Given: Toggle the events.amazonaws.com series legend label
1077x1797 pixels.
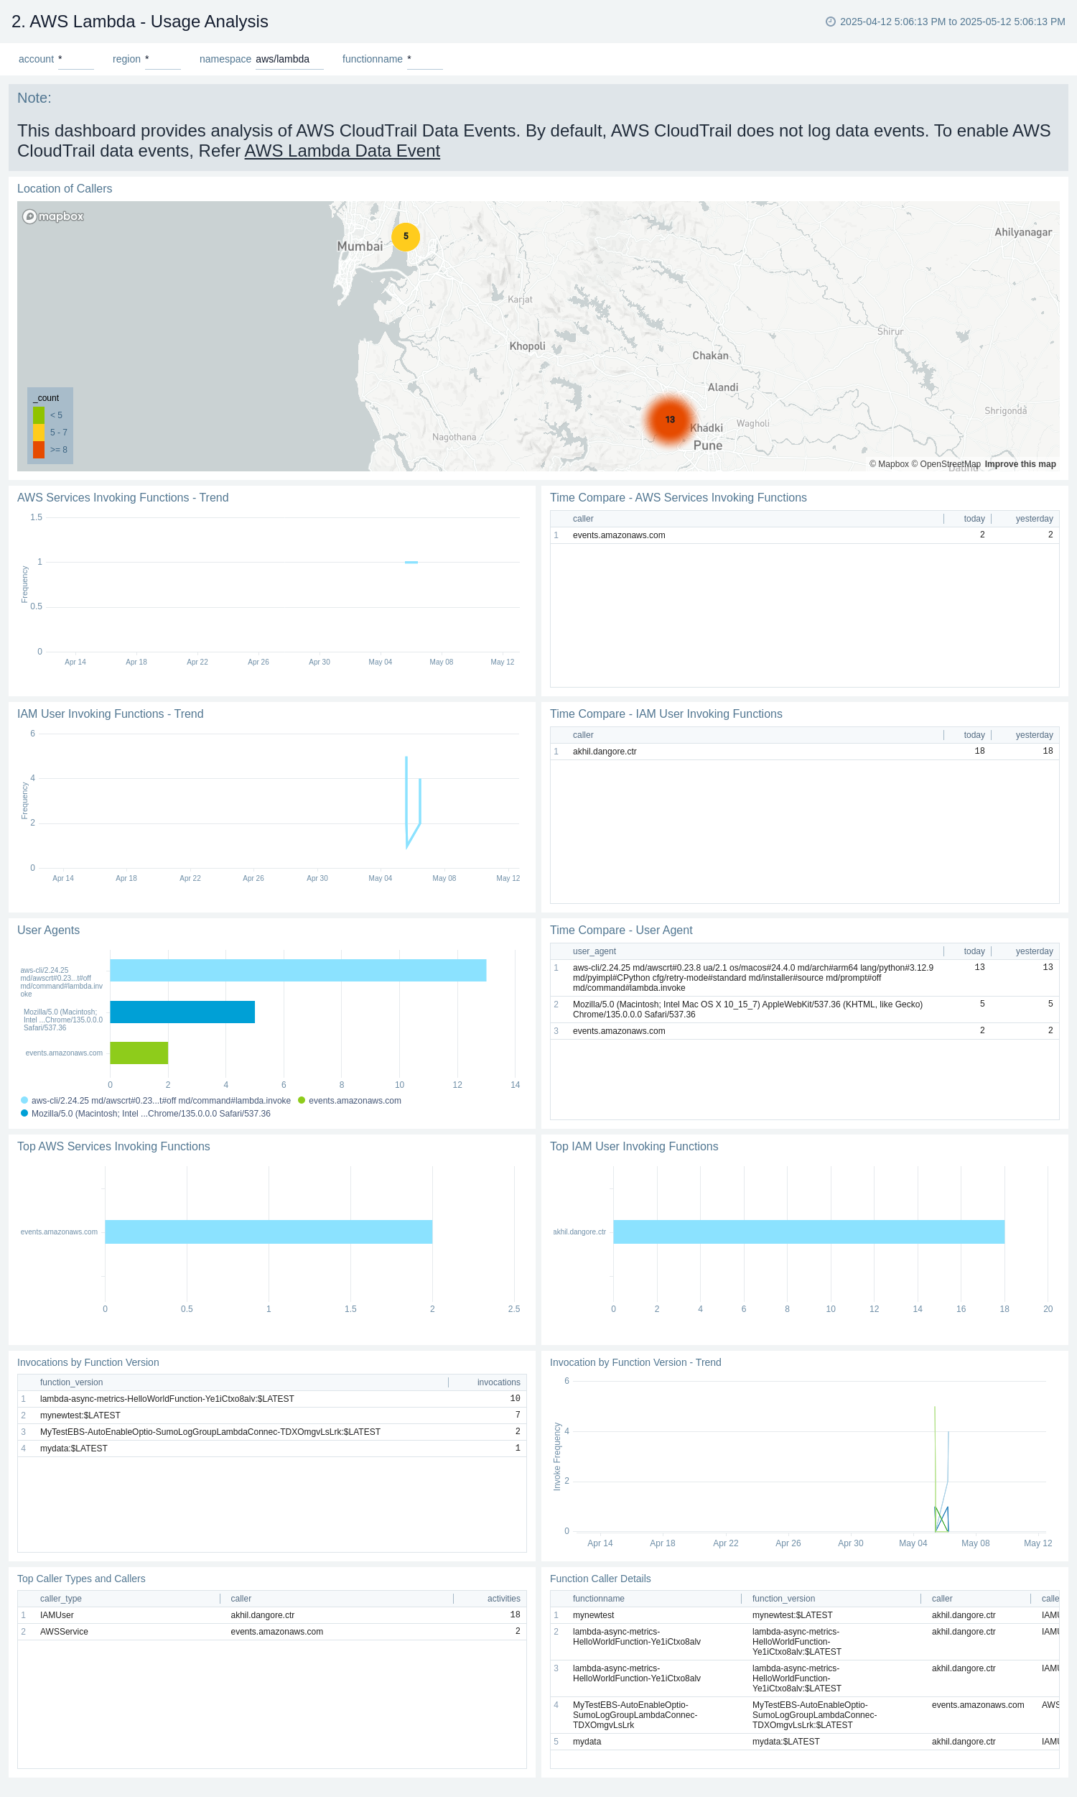Looking at the screenshot, I should coord(355,1101).
